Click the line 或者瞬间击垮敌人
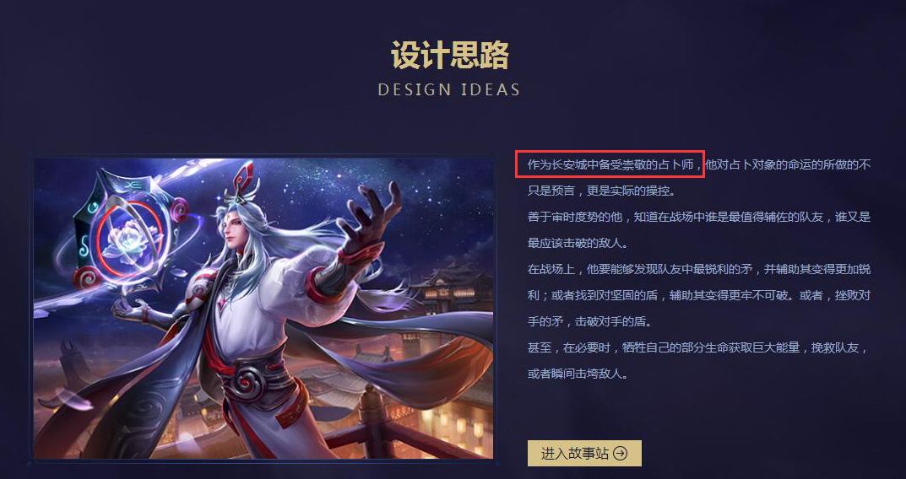 [x=578, y=374]
